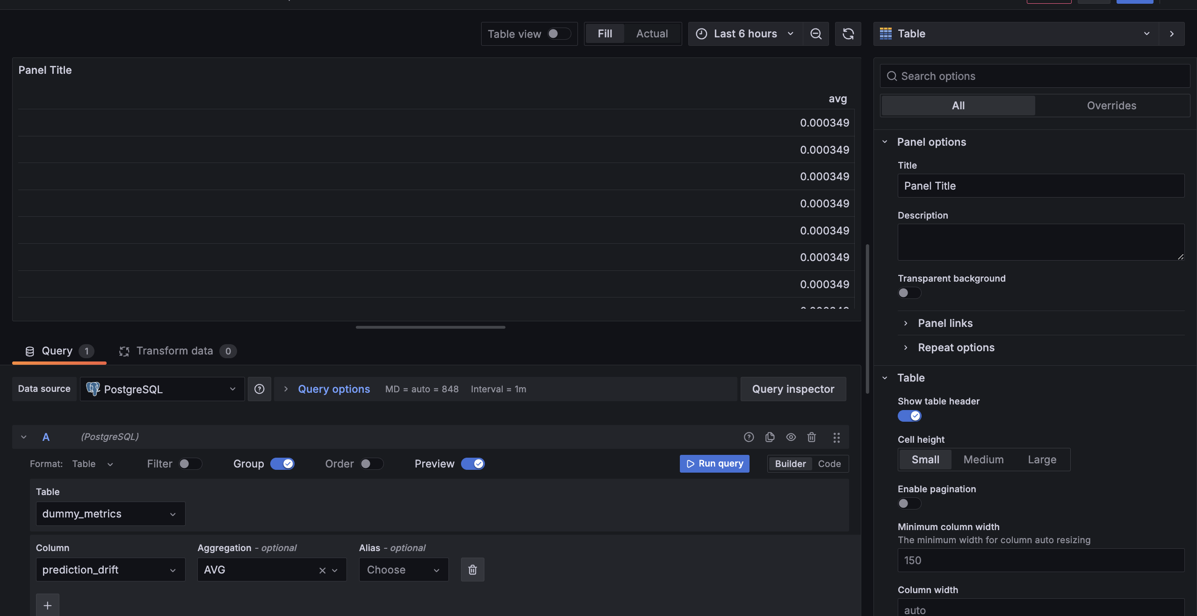The image size is (1197, 616).
Task: Click the drag handle of query A
Action: point(836,437)
